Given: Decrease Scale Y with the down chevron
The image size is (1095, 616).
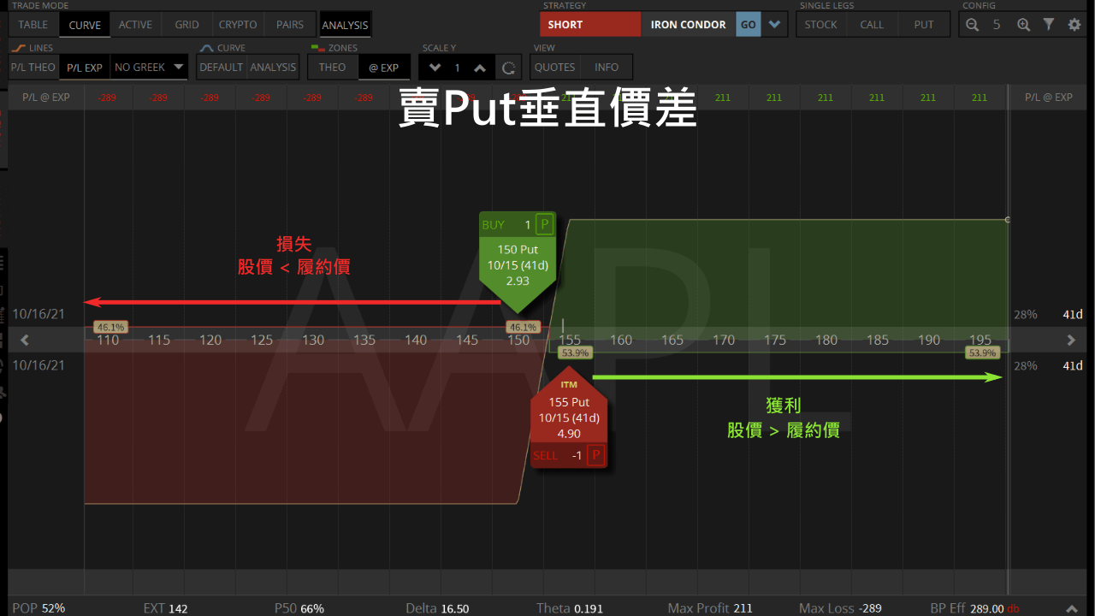Looking at the screenshot, I should (435, 67).
